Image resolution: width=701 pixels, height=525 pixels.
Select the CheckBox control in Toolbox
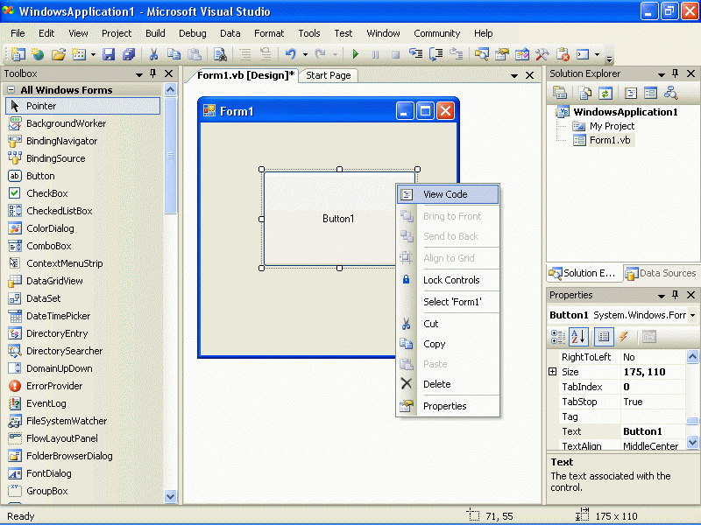82,193
